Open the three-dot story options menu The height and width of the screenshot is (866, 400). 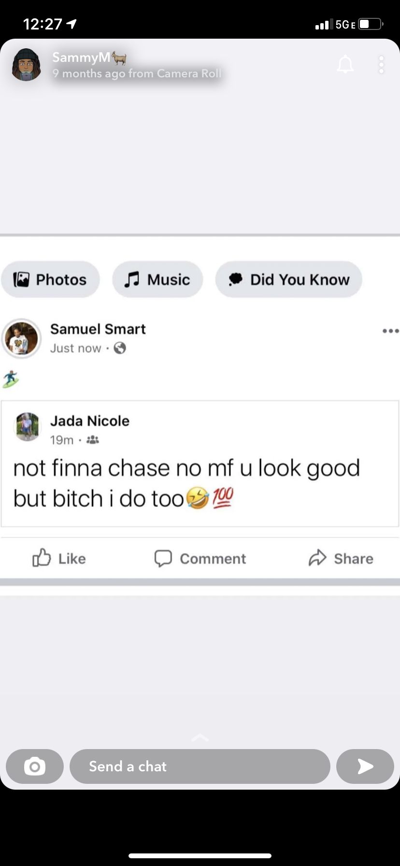(381, 64)
